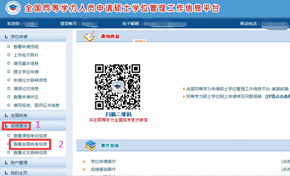Screen dimensions: 290x176
Task: Open 查看课程考试成绩 link
Action: [x=30, y=136]
